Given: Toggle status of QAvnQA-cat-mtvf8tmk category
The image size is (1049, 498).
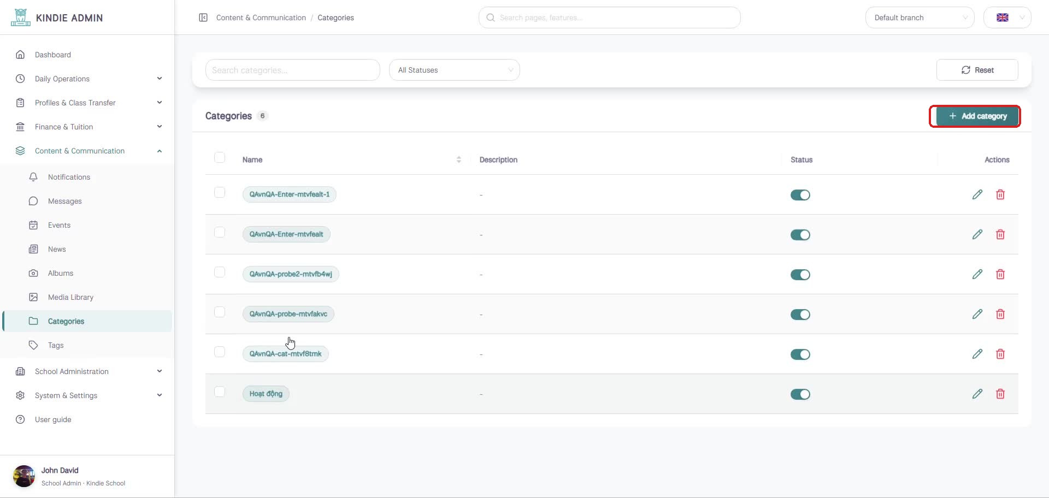Looking at the screenshot, I should coord(800,354).
